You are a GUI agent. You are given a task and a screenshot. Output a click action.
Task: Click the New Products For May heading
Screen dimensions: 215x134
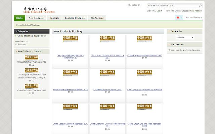[68, 31]
